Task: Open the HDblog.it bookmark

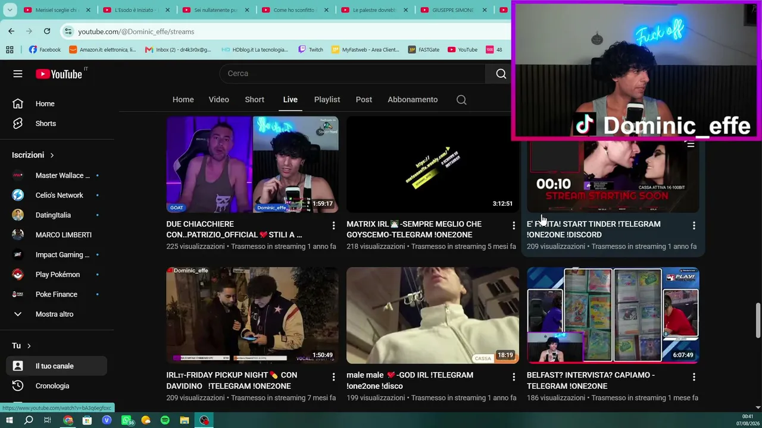Action: click(254, 50)
